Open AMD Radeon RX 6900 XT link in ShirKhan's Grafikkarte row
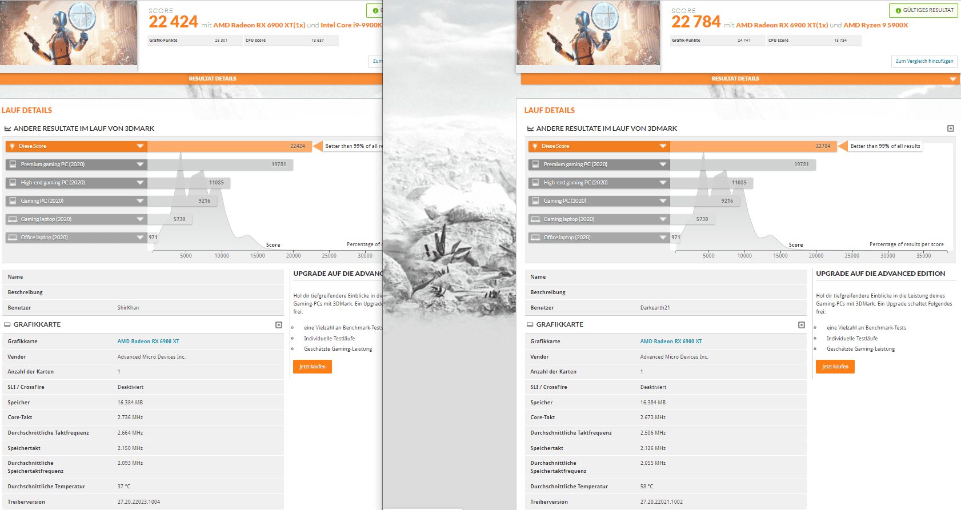 (149, 342)
